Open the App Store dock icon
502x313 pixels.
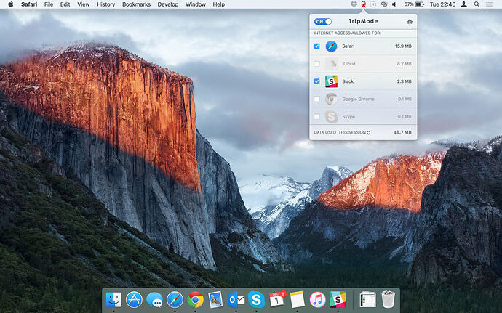coord(134,298)
